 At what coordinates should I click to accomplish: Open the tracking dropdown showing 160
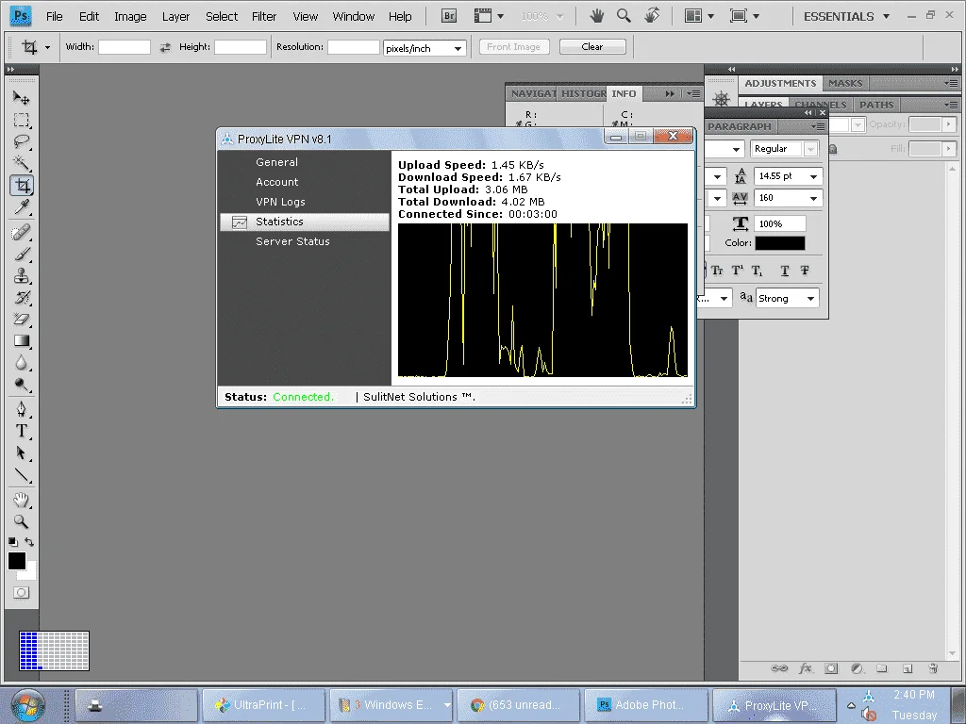pos(814,198)
